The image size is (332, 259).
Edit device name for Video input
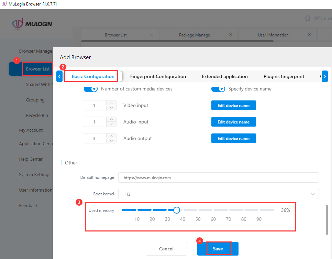pyautogui.click(x=234, y=105)
